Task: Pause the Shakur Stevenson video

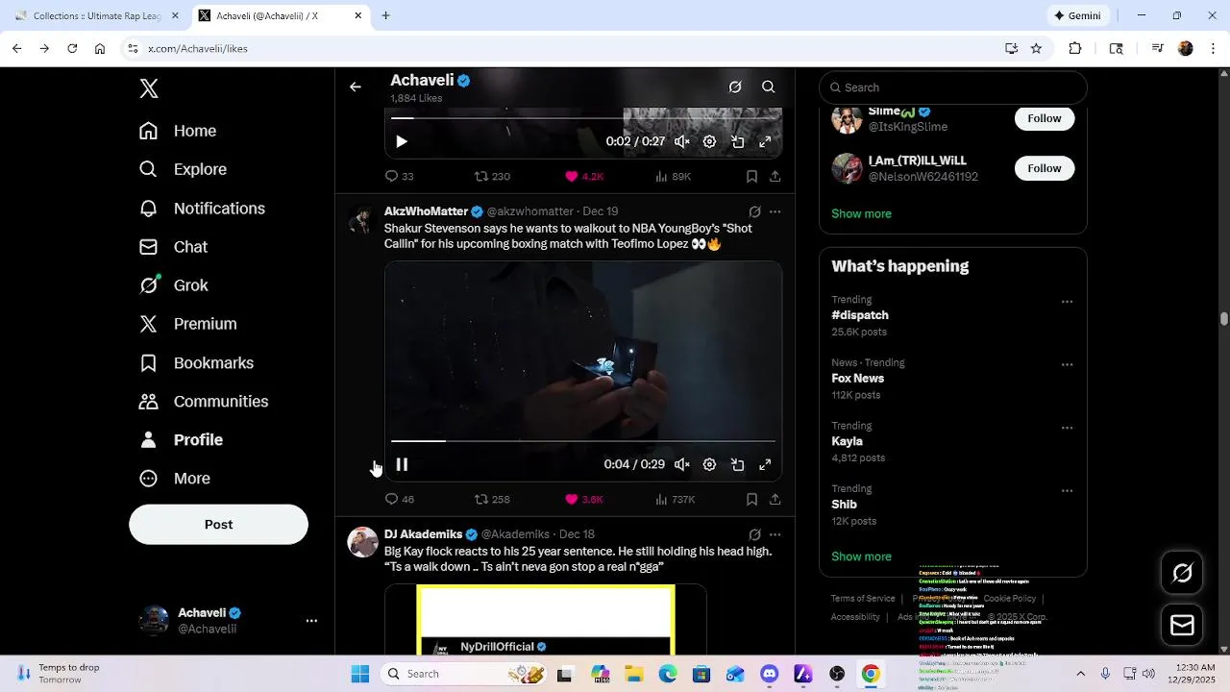Action: [402, 464]
